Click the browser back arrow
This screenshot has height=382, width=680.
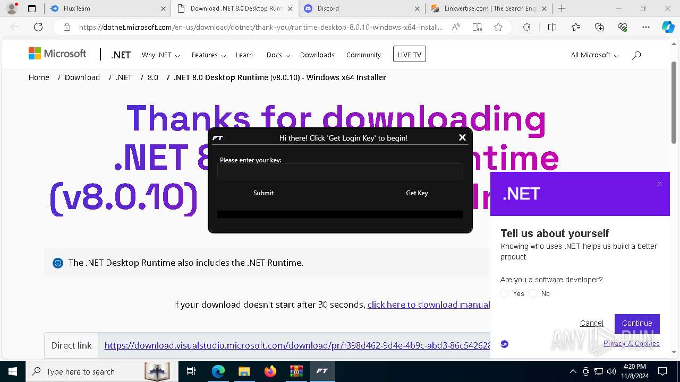15,27
